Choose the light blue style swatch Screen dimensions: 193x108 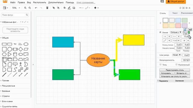[x=178, y=20]
